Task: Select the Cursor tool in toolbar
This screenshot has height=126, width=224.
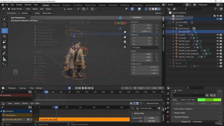Action: click(5, 24)
